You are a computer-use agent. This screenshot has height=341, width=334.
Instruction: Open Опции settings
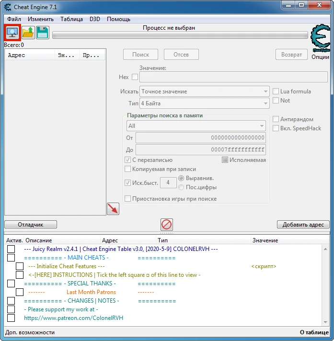point(320,57)
